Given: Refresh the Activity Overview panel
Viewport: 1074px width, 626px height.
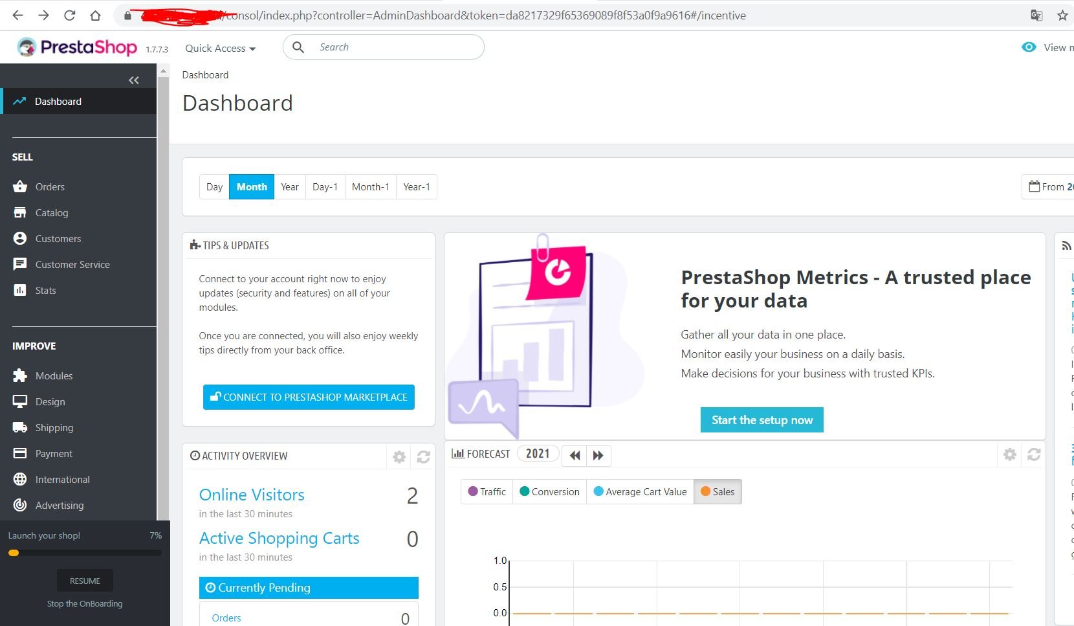Looking at the screenshot, I should [x=423, y=457].
